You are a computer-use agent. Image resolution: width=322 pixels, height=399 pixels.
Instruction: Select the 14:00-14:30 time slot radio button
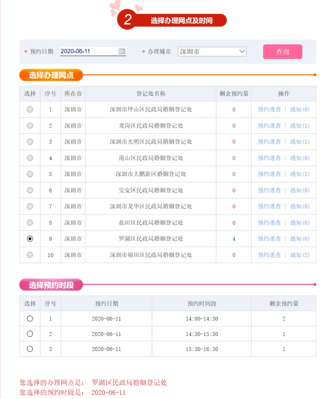[30, 318]
